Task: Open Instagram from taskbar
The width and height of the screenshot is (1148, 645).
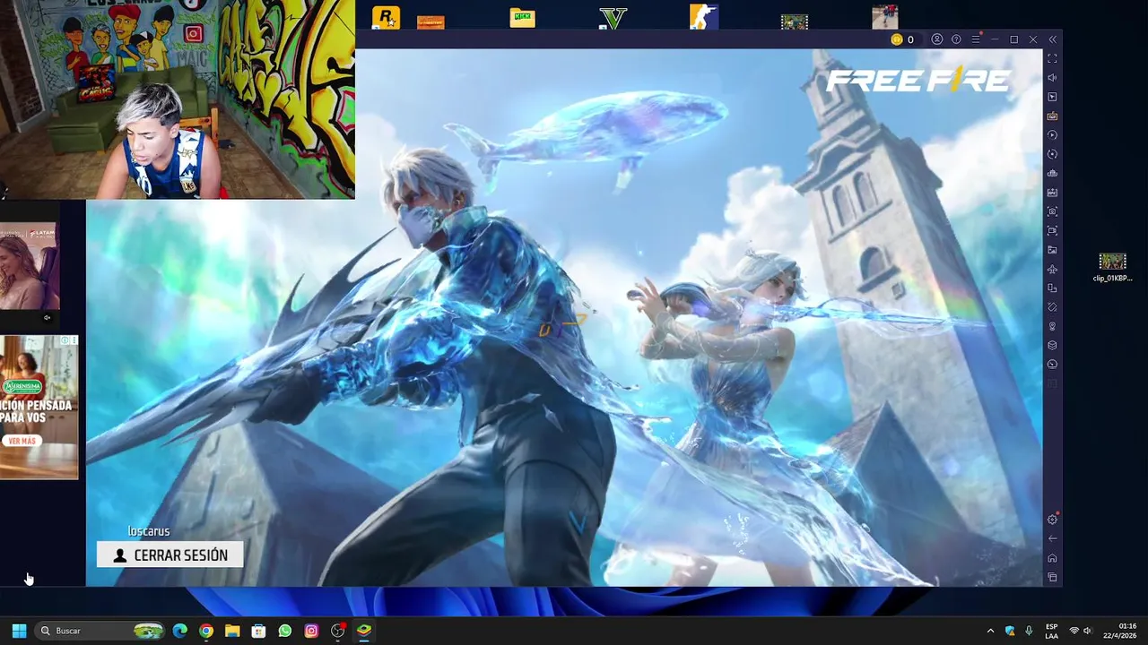Action: (311, 631)
